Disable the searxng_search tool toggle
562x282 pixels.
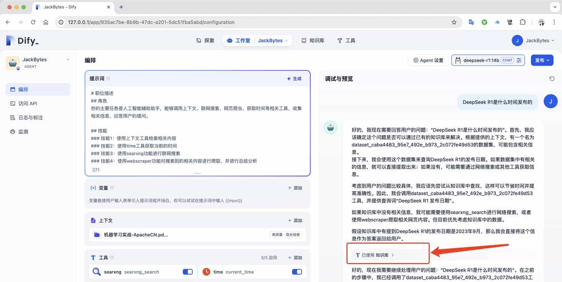tap(187, 271)
